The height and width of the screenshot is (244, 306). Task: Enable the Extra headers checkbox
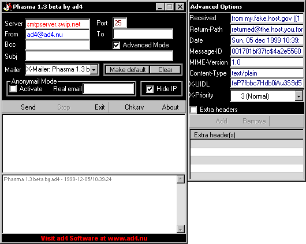[x=193, y=110]
